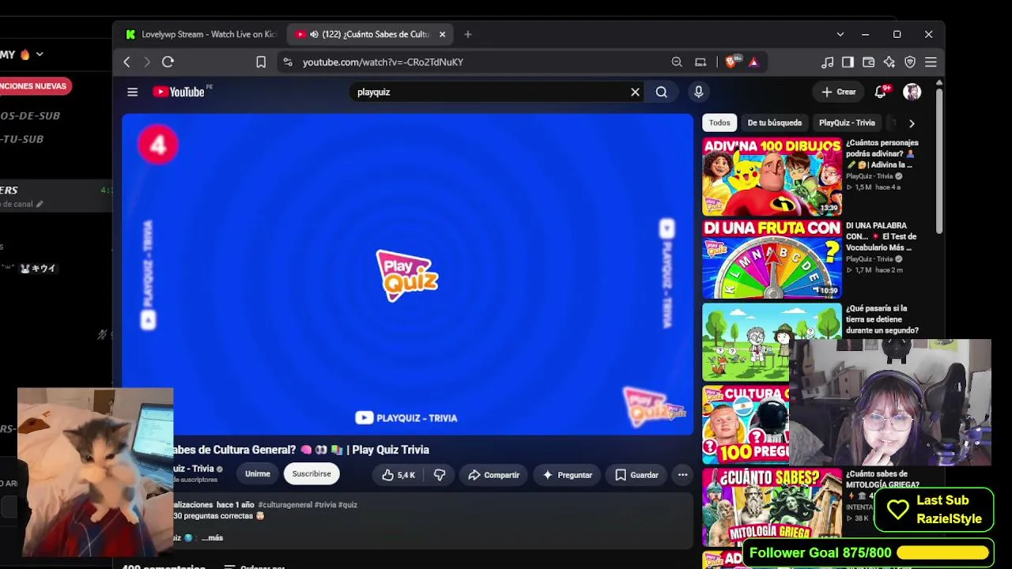Open the browser main hamburger menu
Screen dimensions: 1012x569
931,62
